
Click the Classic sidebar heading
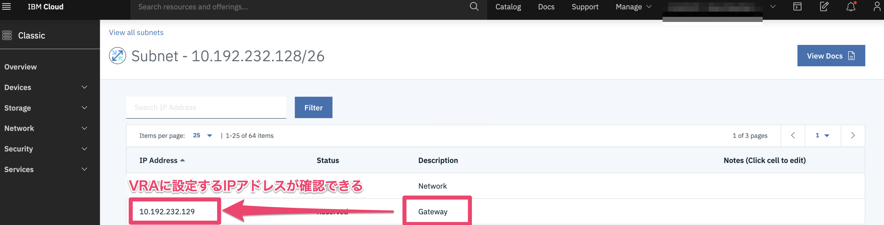[32, 35]
